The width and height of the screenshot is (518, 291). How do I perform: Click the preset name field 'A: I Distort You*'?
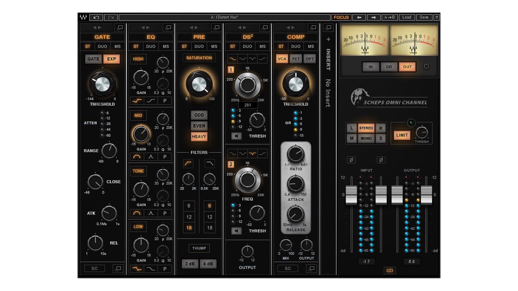point(224,17)
